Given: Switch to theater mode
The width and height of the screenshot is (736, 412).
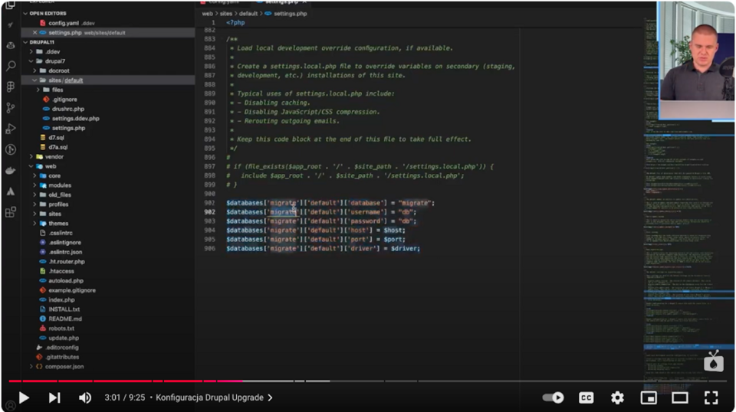Looking at the screenshot, I should tap(680, 398).
